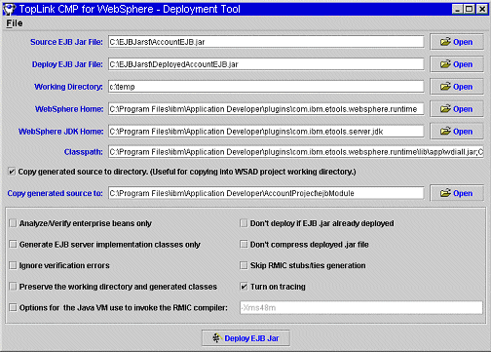
Task: Maximize the Deployment Tool window
Action: 470,9
